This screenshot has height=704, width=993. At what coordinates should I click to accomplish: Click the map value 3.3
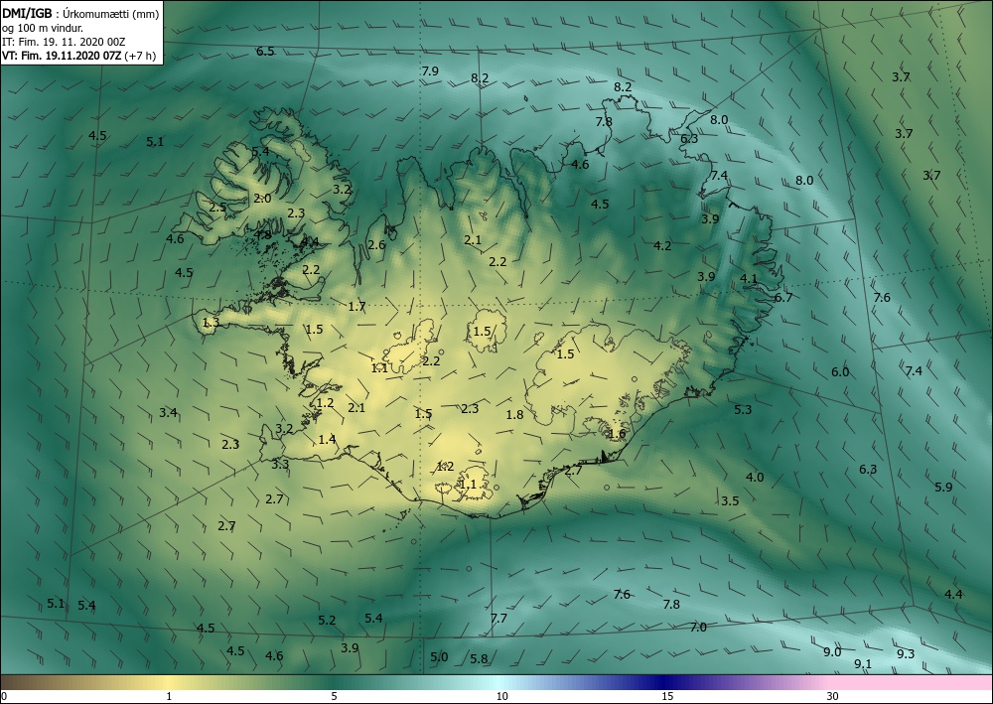click(x=280, y=465)
